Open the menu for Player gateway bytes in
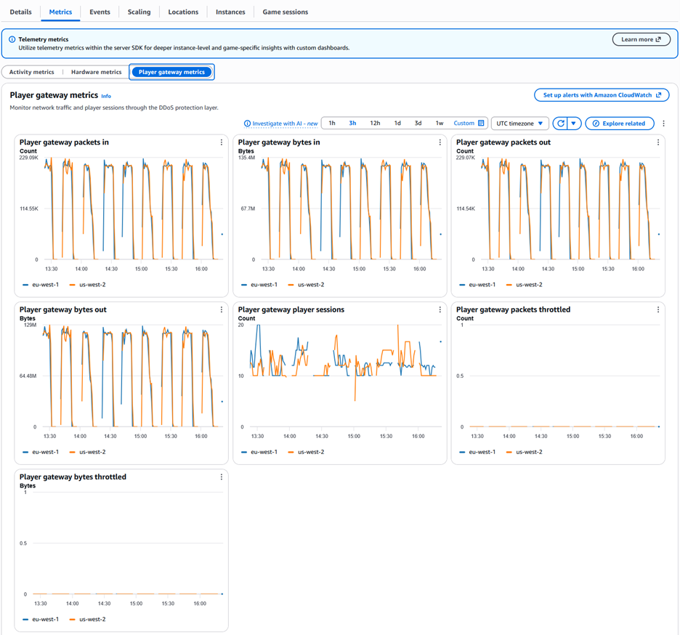 440,142
